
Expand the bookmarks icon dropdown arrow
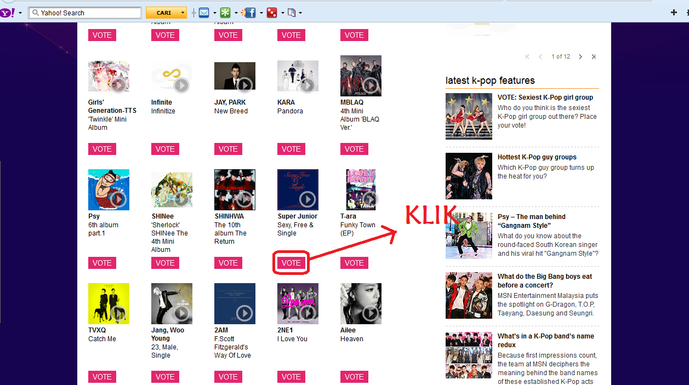[300, 13]
